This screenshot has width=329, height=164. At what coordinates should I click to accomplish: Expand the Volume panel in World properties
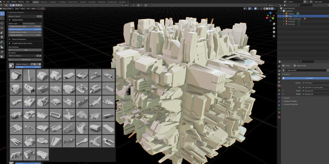(287, 98)
